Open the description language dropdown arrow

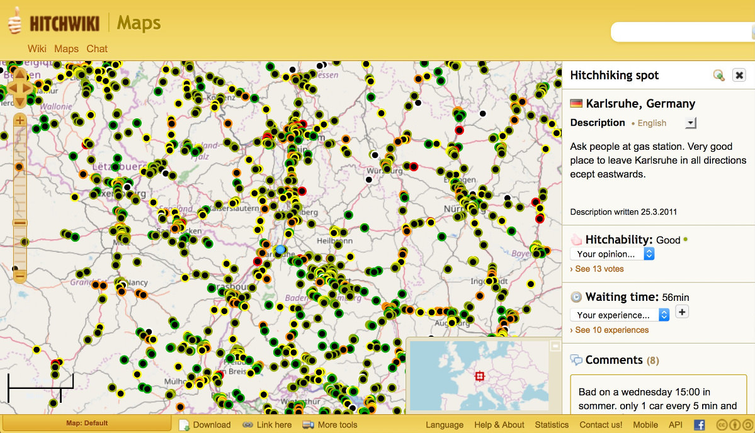(x=691, y=123)
